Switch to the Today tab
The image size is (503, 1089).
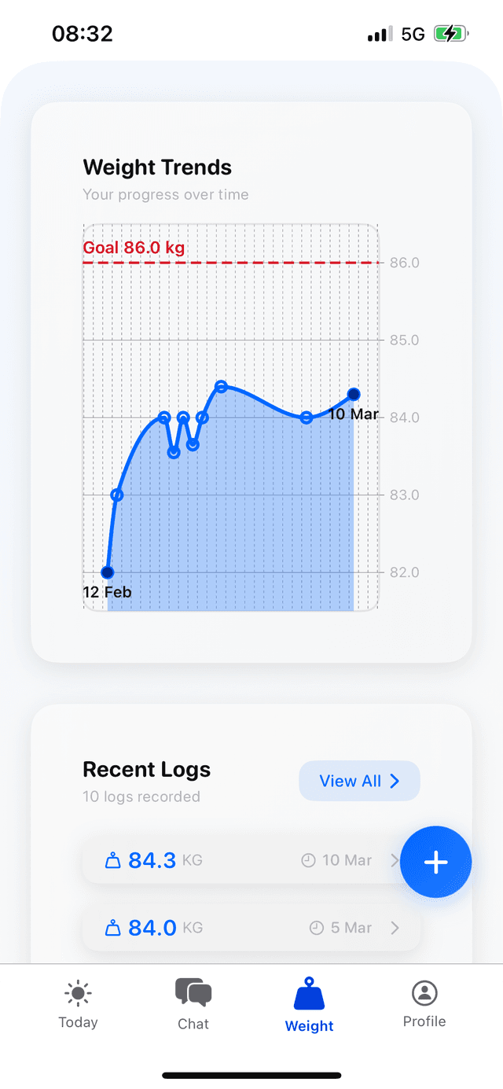(x=77, y=1004)
